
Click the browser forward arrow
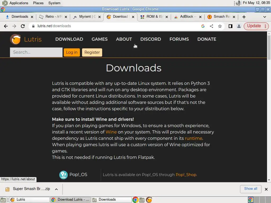14,26
